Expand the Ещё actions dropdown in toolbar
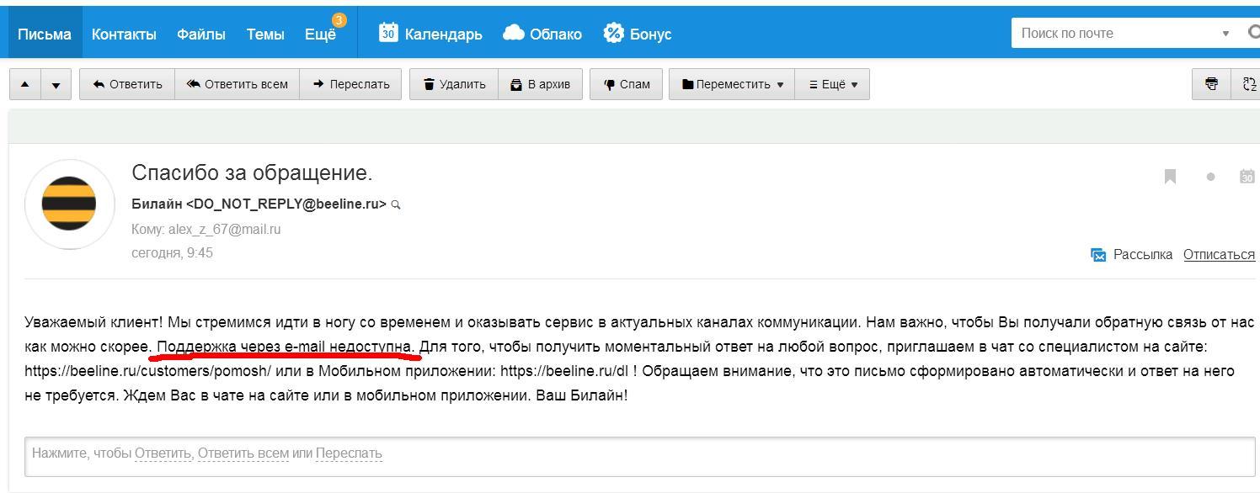Screen dimensions: 1260x493 (x=832, y=84)
